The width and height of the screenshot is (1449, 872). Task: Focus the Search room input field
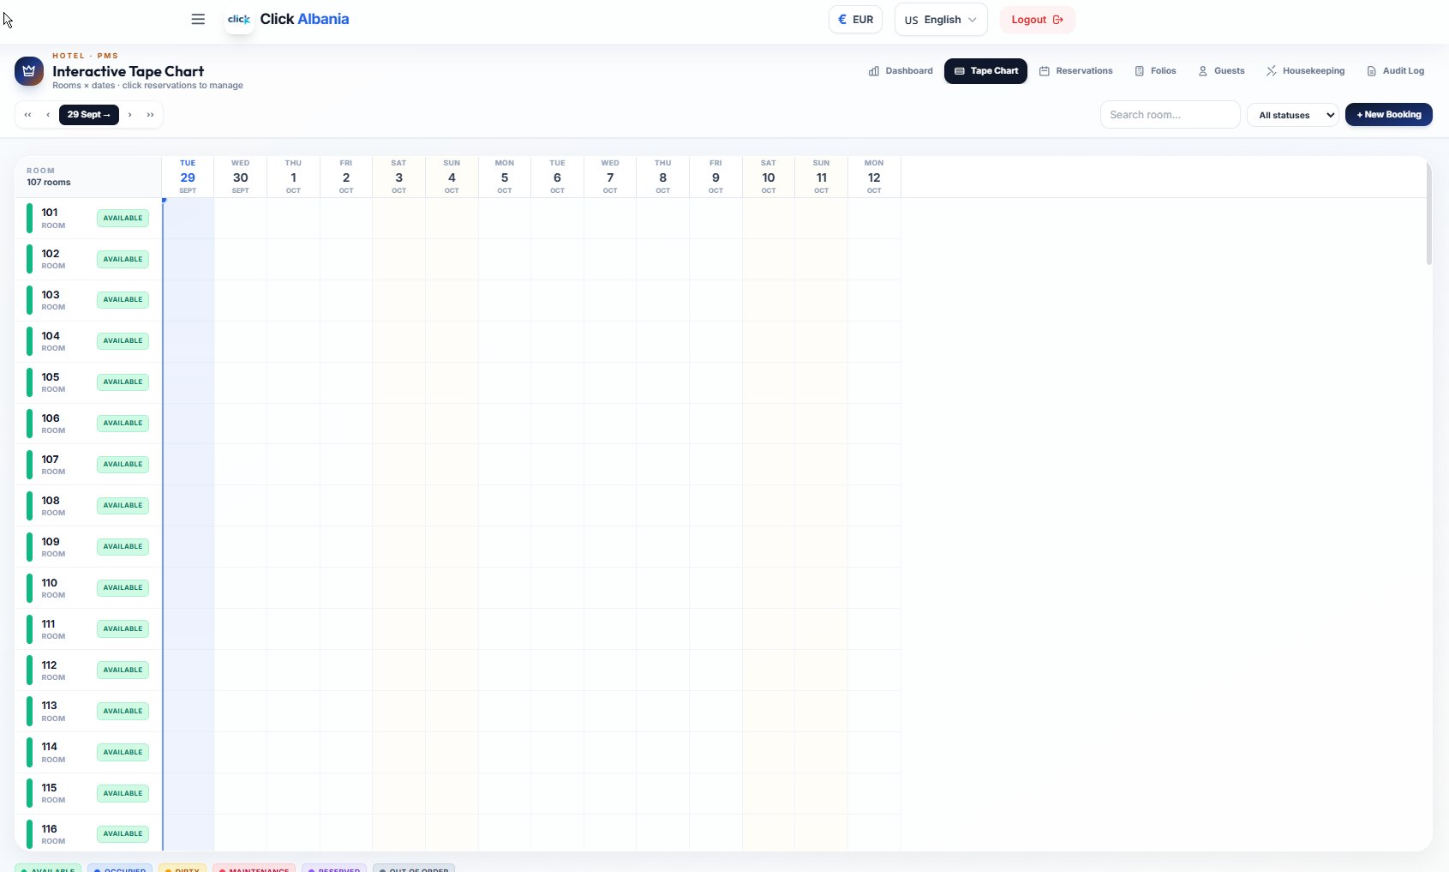click(1170, 115)
